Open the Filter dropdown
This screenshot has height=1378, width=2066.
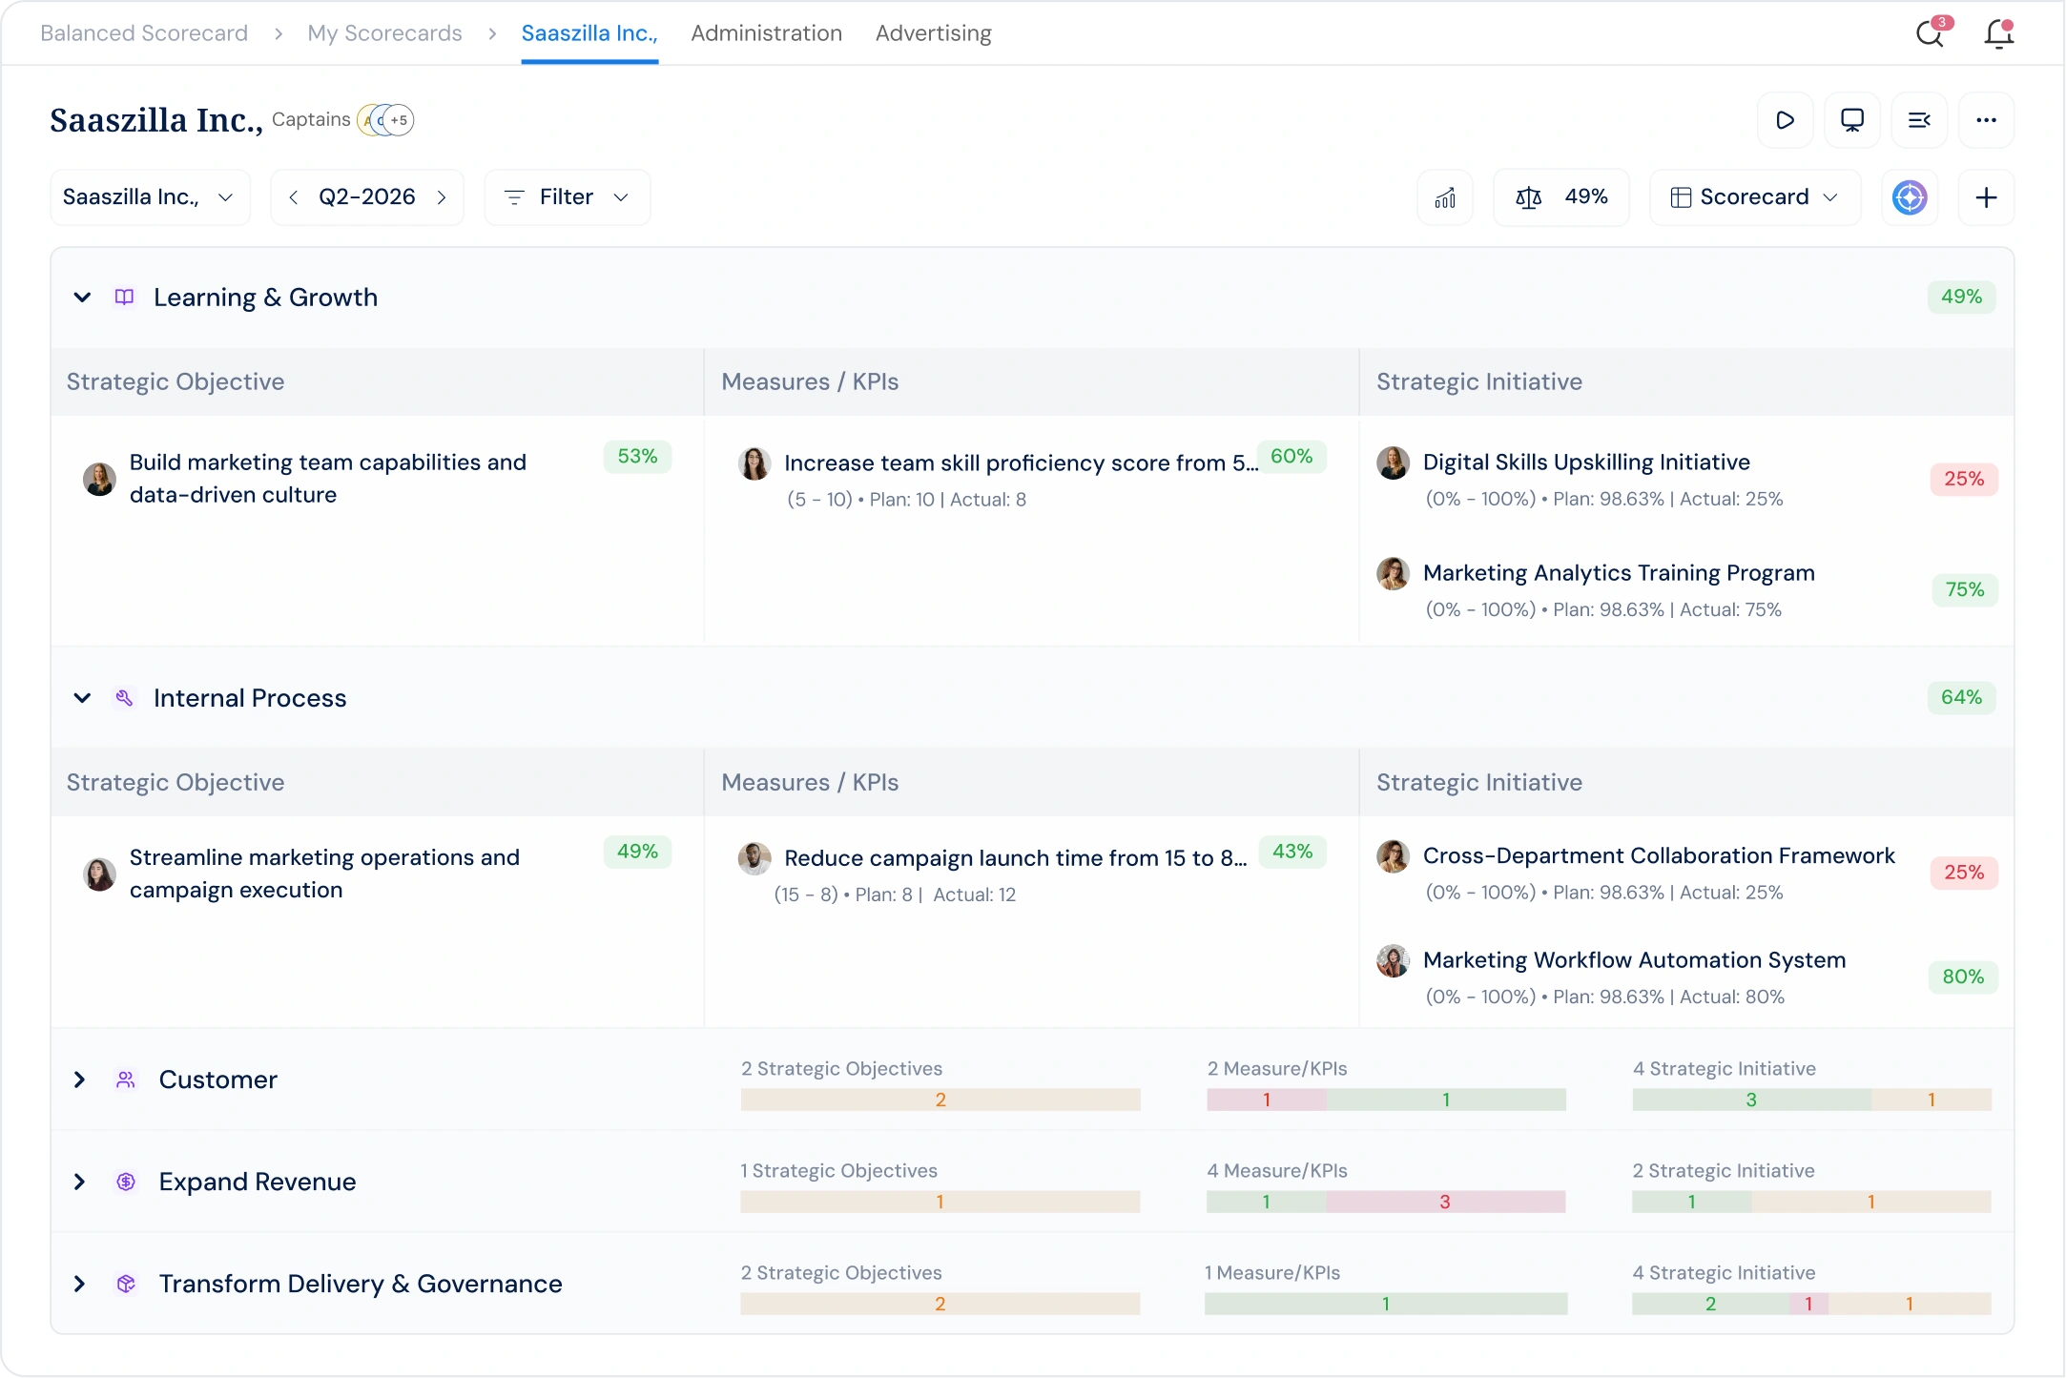(x=568, y=197)
